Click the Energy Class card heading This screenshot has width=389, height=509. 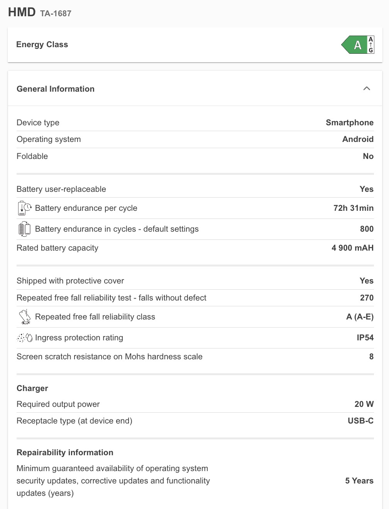(x=42, y=44)
